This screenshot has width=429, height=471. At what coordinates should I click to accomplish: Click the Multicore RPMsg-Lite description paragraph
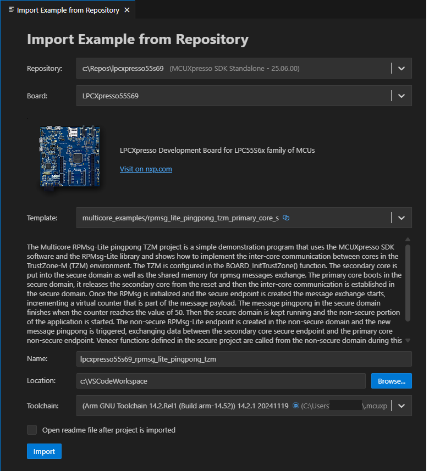click(215, 294)
